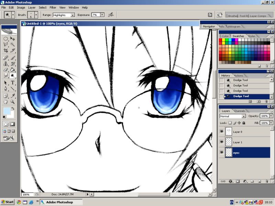Choose the Eyedropper tool

coord(12,96)
